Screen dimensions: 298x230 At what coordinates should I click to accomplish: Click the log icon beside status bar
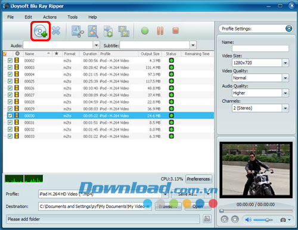207,219
